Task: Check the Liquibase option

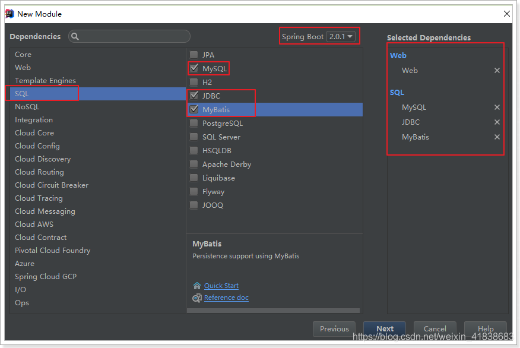Action: 194,178
